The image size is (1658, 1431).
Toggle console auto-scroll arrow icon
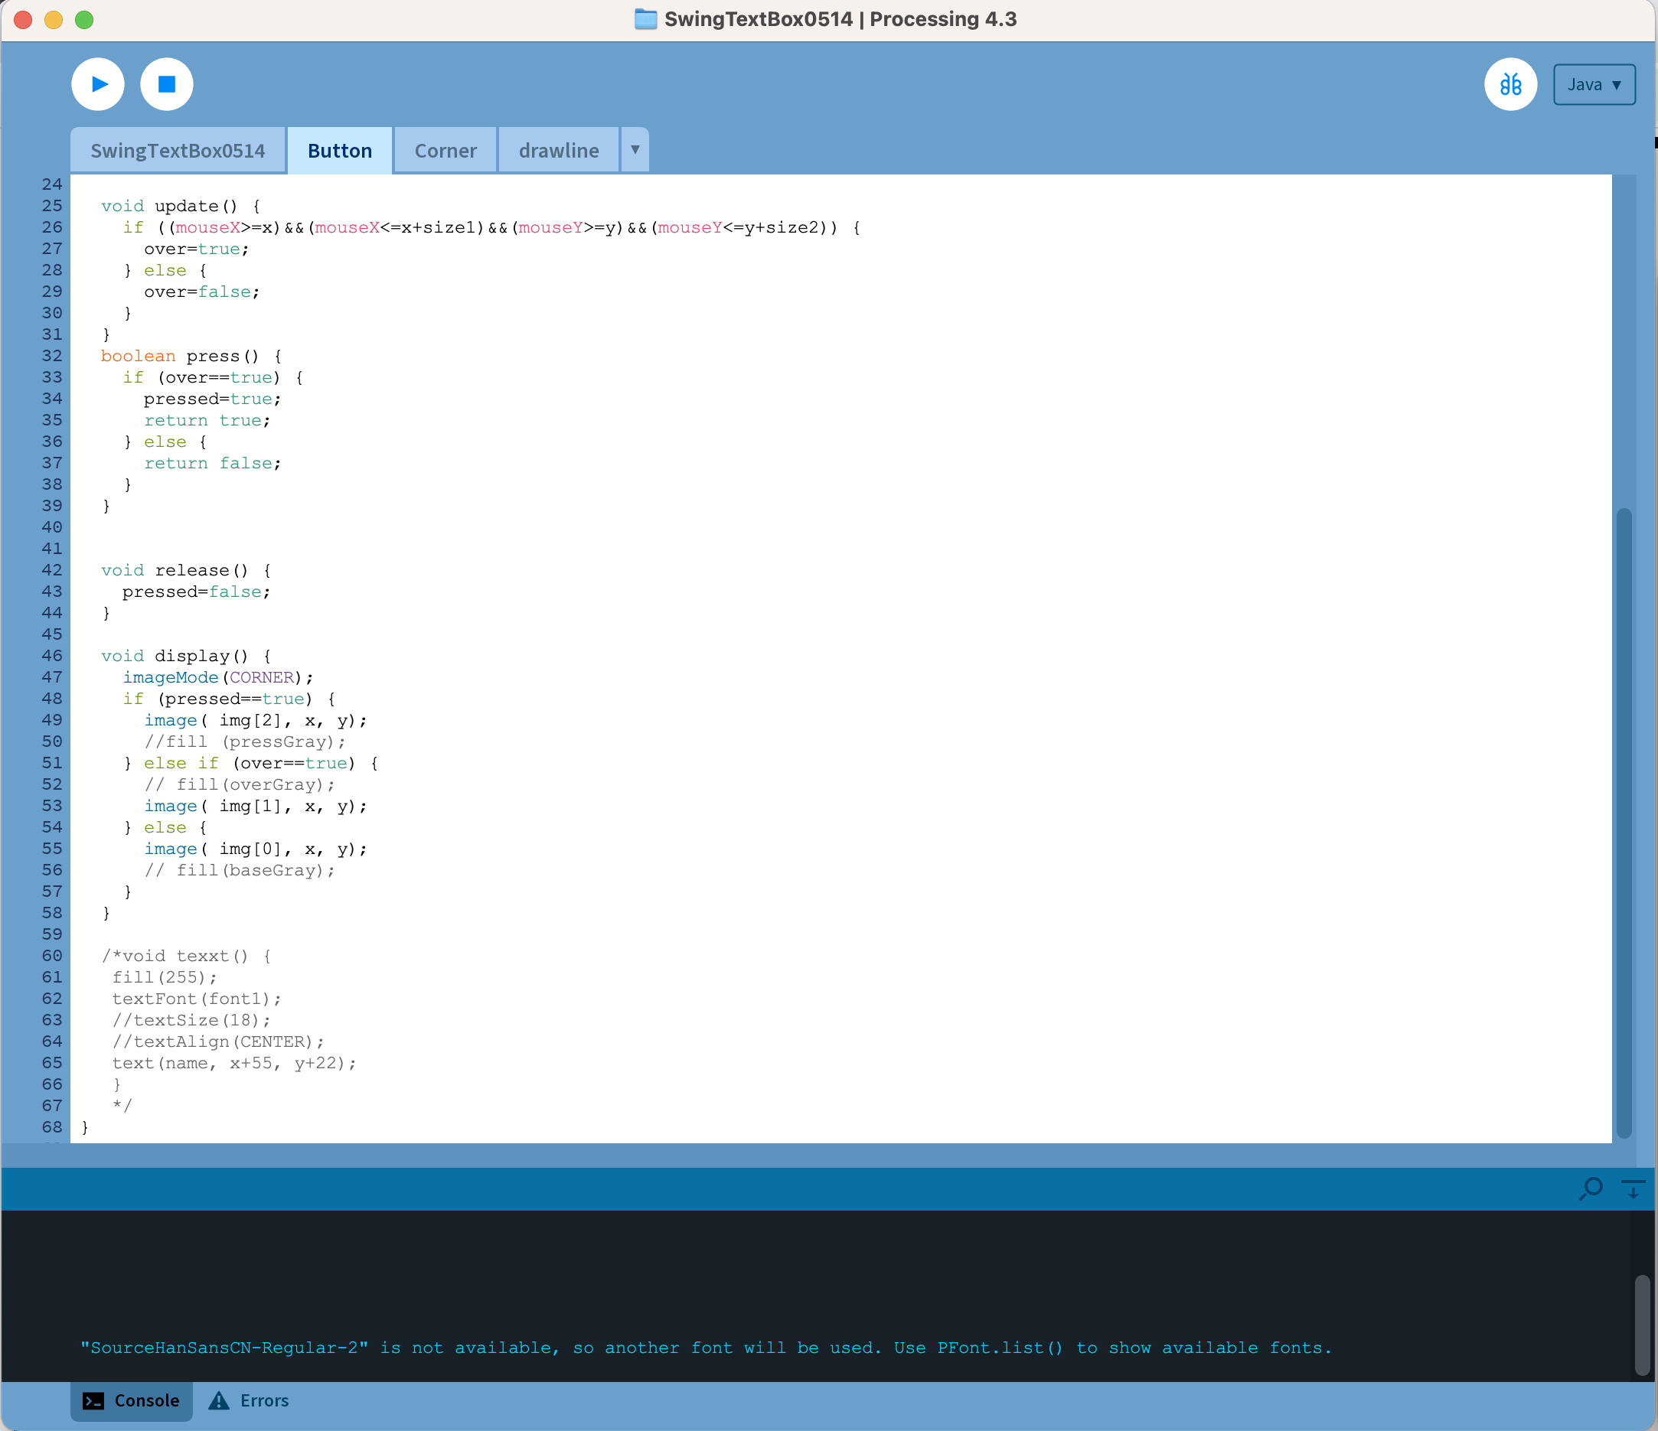1633,1188
